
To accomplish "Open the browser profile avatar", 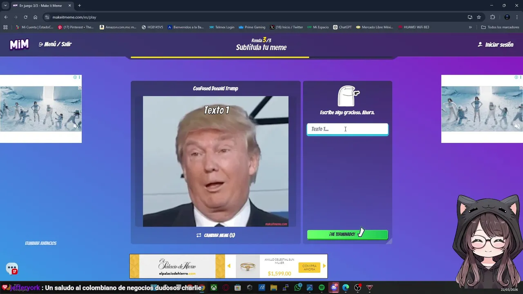I will pyautogui.click(x=507, y=17).
